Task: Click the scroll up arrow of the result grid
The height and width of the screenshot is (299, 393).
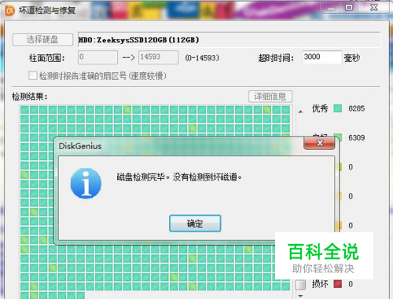Action: point(300,111)
